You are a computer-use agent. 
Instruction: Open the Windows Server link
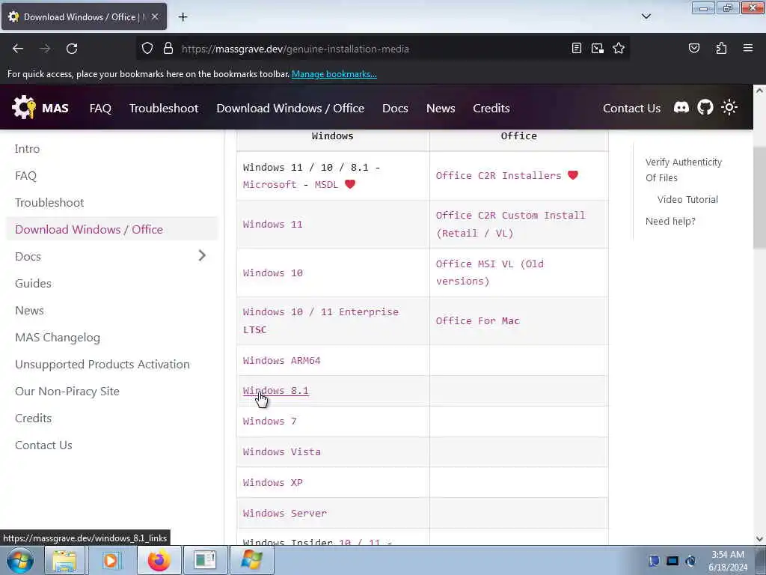pyautogui.click(x=285, y=513)
